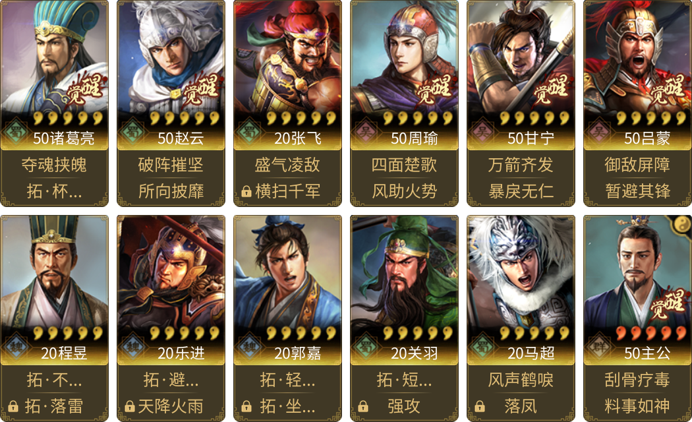
Task: Click 郭嘉's five-star rating row
Action: click(301, 333)
